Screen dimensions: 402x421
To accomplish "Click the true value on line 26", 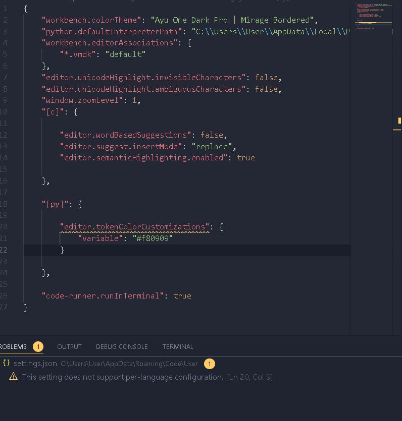I will click(182, 296).
